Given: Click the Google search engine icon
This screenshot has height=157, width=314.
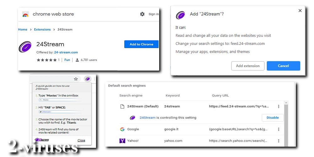Looking at the screenshot, I should click(x=122, y=129).
